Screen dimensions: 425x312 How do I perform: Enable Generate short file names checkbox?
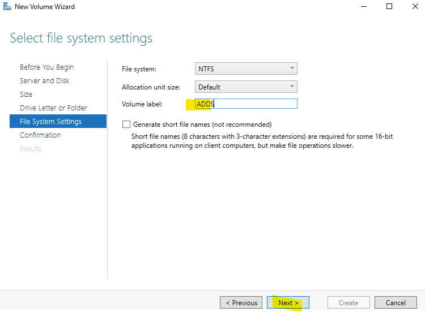(x=126, y=125)
